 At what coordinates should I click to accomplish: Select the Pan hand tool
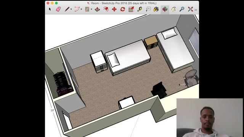click(173, 9)
